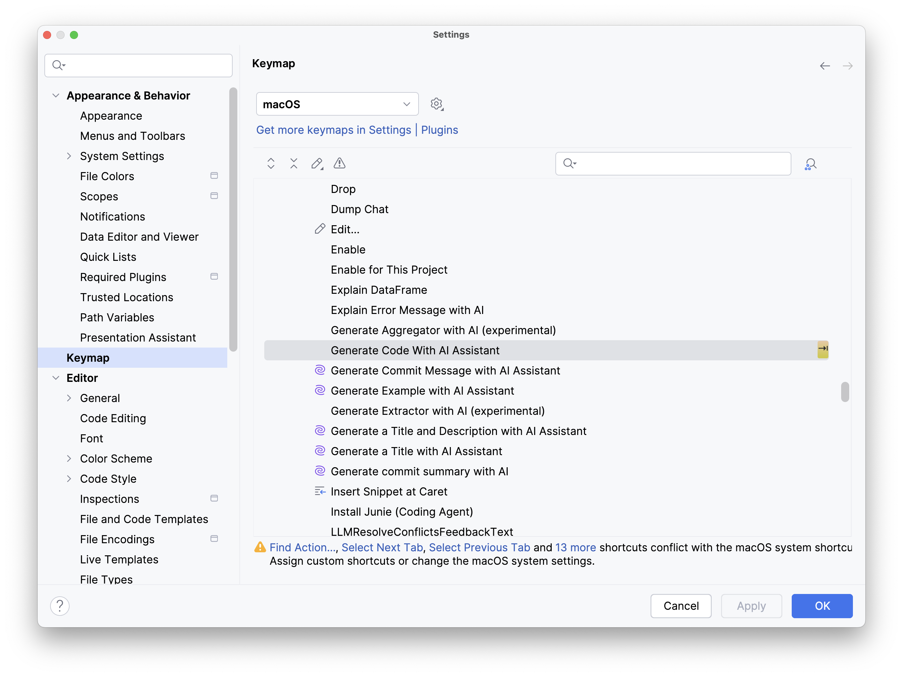903x677 pixels.
Task: Click the Cancel button
Action: (681, 606)
